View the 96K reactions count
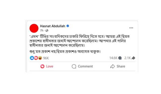This screenshot has width=161, height=94. (x=46, y=58)
